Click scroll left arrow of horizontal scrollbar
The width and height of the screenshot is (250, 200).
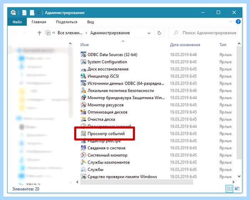click(x=77, y=182)
